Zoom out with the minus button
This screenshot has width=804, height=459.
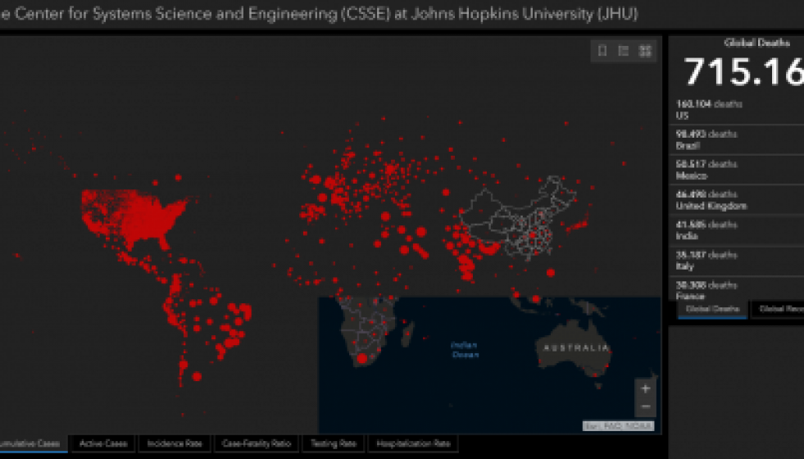(646, 407)
